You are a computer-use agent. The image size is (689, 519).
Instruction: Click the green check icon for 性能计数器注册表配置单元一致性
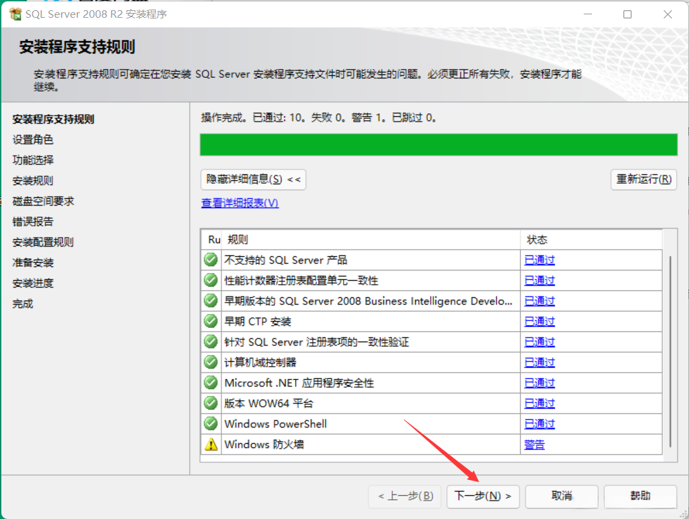pos(211,280)
